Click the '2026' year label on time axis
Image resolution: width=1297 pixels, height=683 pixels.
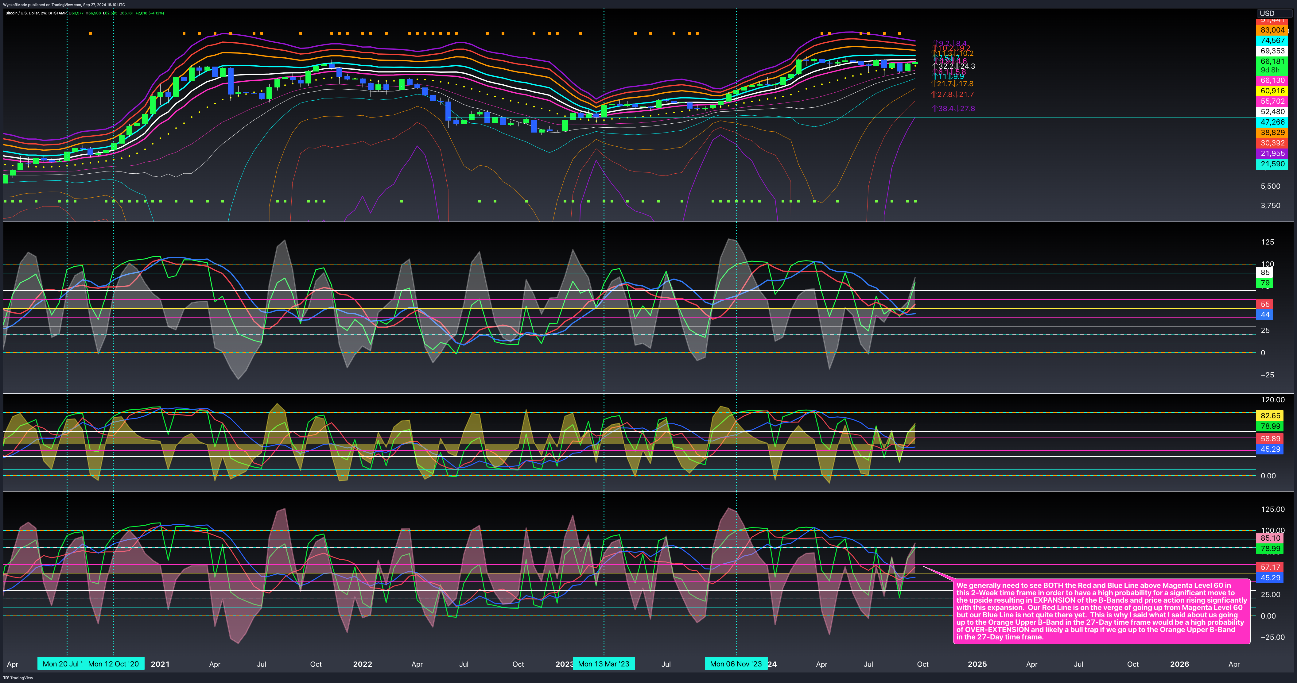(1180, 664)
